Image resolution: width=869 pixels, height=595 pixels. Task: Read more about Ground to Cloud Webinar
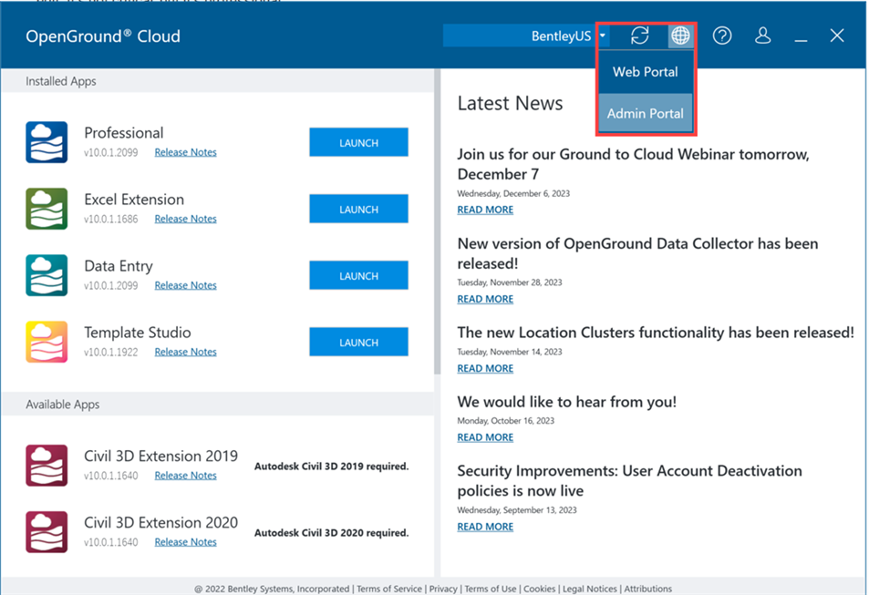[x=485, y=210]
